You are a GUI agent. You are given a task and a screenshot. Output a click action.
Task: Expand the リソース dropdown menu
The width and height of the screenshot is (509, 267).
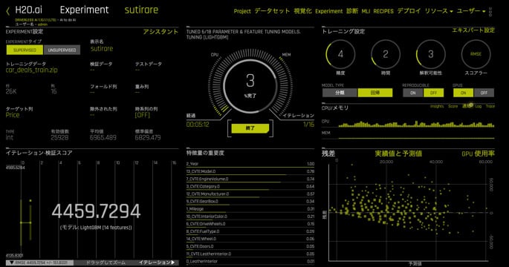pyautogui.click(x=438, y=11)
